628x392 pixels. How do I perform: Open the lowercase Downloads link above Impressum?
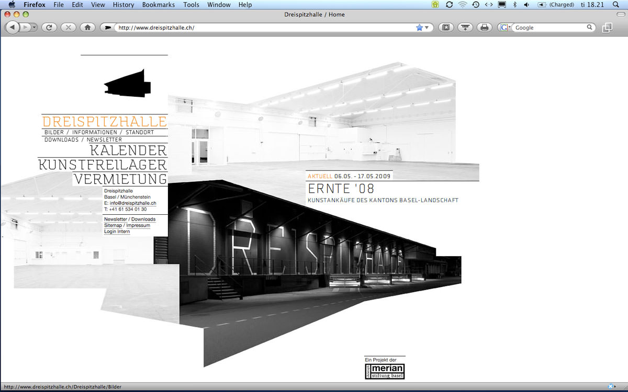click(x=143, y=219)
